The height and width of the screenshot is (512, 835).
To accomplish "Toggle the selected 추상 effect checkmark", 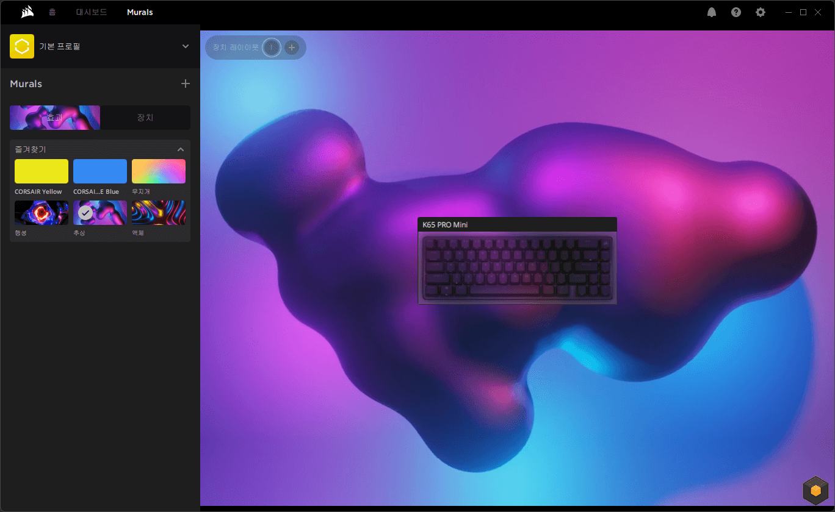I will tap(86, 213).
